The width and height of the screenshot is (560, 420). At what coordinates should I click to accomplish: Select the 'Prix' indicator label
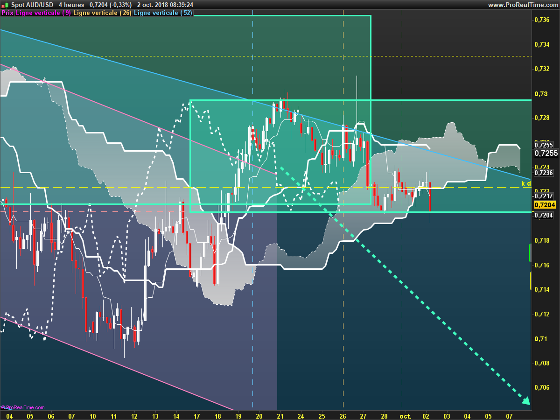(x=7, y=13)
